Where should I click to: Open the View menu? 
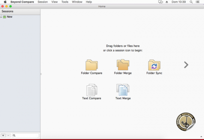(x=55, y=2)
